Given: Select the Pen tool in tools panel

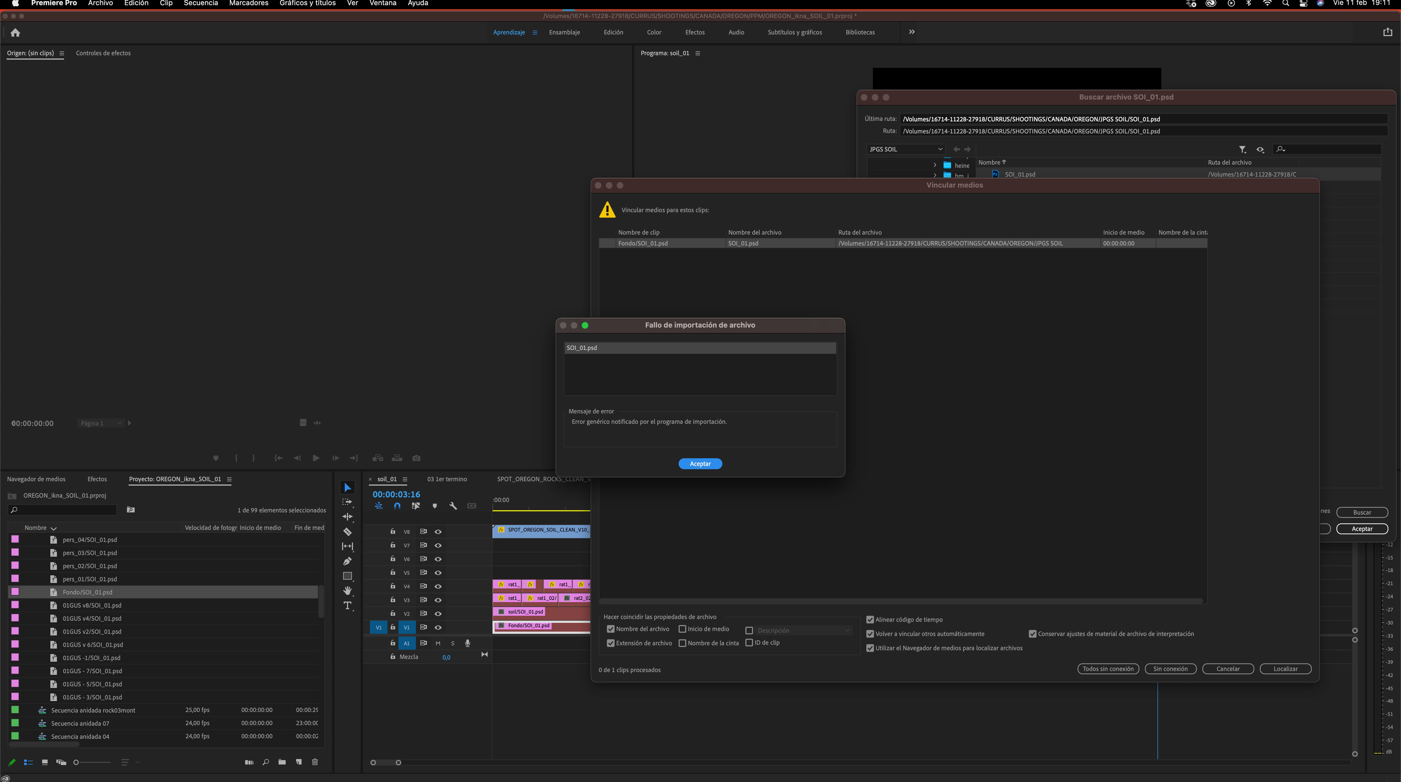Looking at the screenshot, I should tap(347, 561).
